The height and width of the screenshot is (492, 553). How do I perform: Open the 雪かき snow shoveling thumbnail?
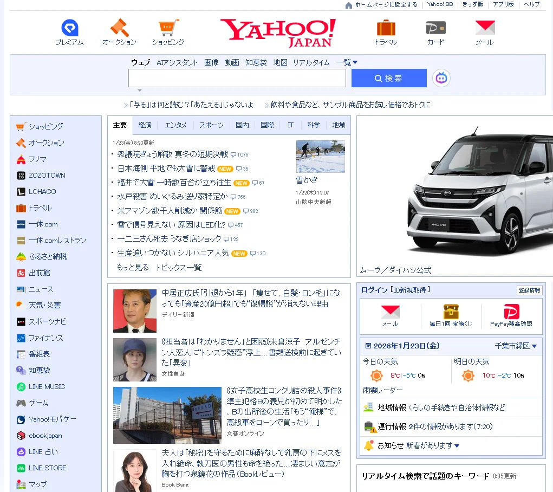coord(320,157)
